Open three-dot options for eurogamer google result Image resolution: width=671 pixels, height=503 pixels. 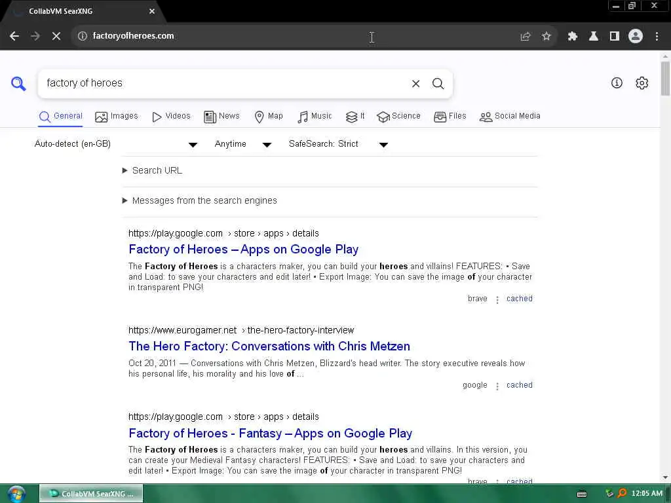pyautogui.click(x=497, y=386)
